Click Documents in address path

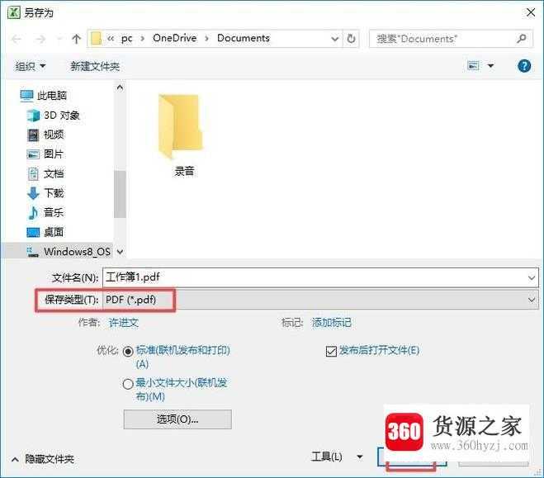point(244,38)
